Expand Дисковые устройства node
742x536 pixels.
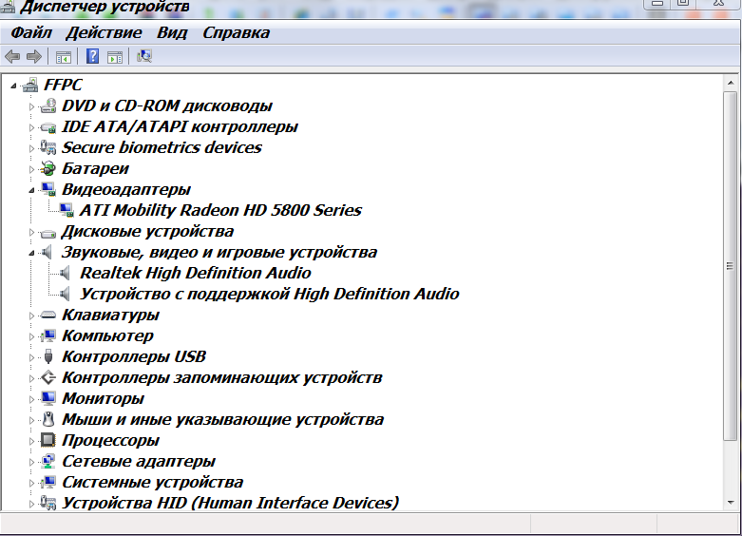tap(31, 232)
